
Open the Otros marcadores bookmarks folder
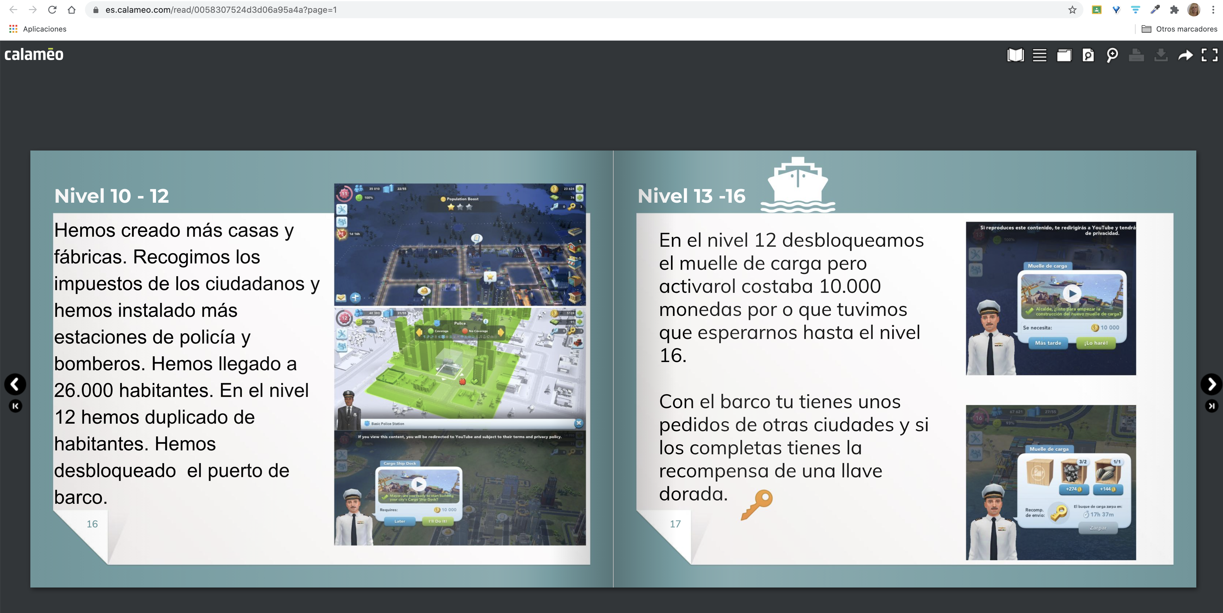pos(1179,29)
